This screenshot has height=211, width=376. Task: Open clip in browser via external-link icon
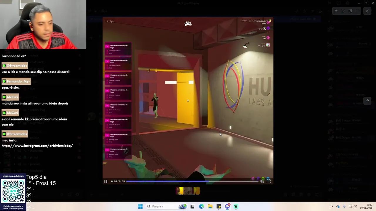350,11
